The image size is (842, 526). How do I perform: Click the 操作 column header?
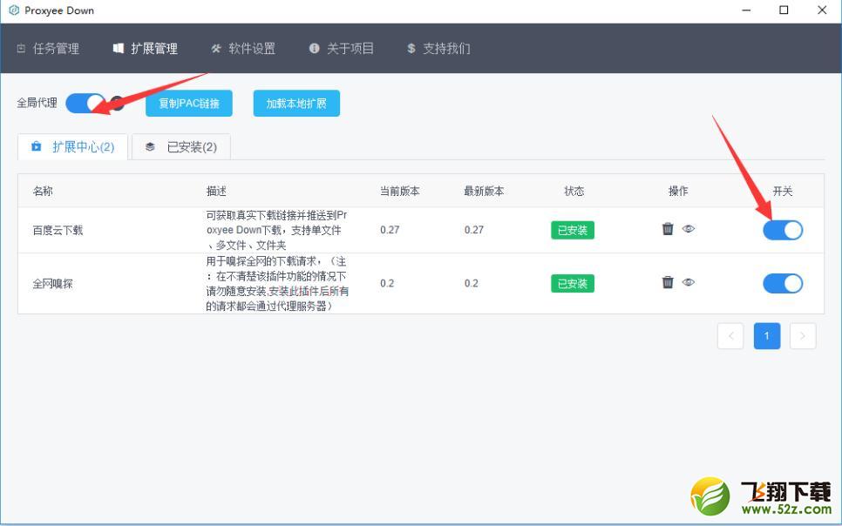point(678,191)
